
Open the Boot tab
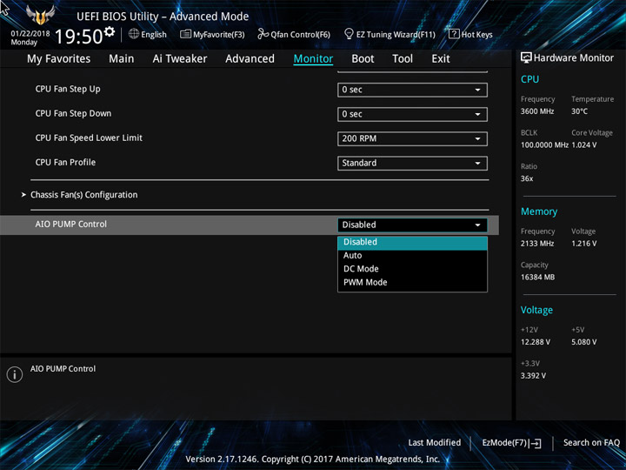(363, 59)
